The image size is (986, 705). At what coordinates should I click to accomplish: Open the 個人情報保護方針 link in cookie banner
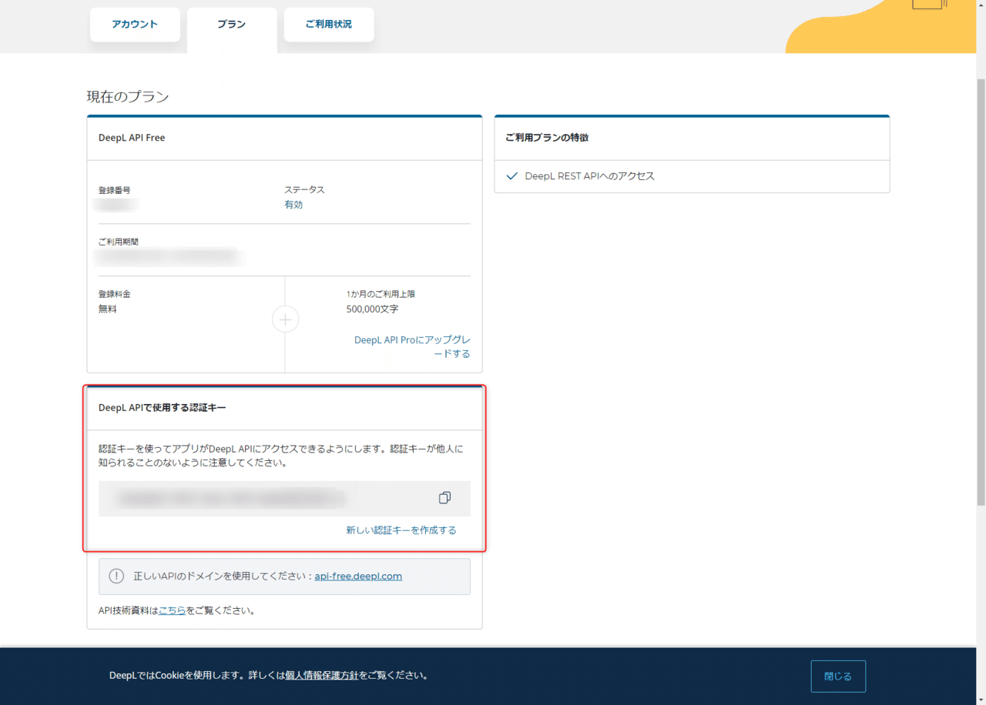click(x=322, y=675)
